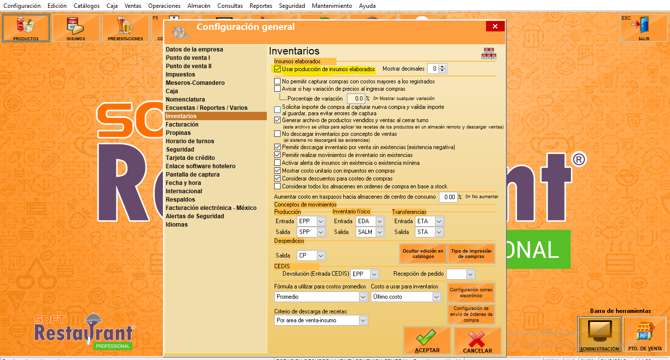Select Alertas de Seguridad section

pos(195,216)
